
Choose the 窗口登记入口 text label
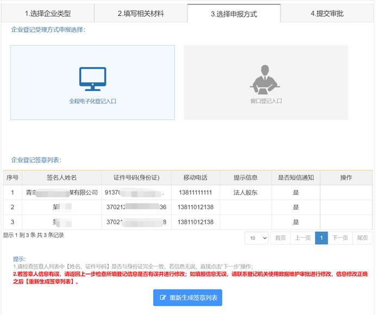[x=266, y=101]
